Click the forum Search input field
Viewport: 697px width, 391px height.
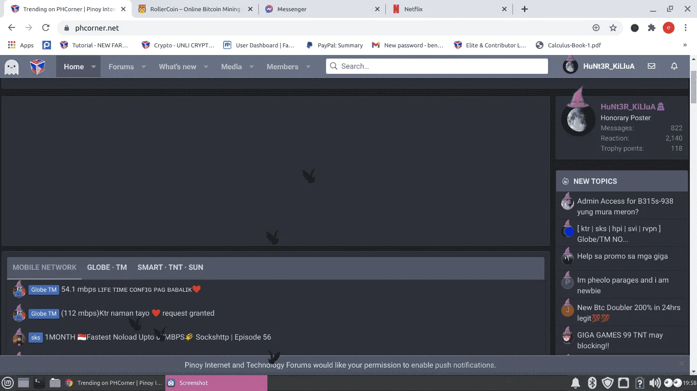pyautogui.click(x=437, y=66)
